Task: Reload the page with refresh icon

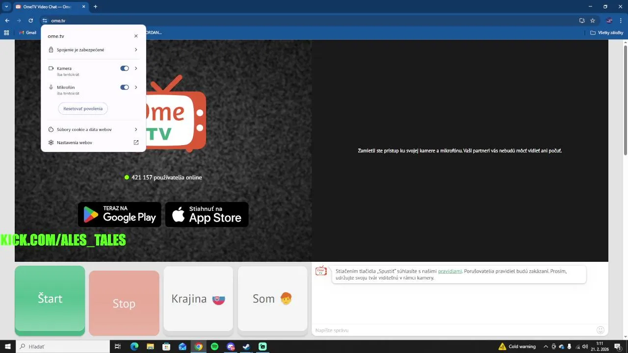Action: [30, 21]
